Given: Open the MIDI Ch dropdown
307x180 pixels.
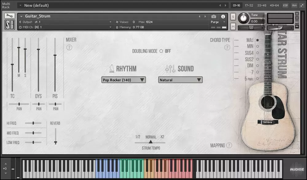Looking at the screenshot, I should point(65,27).
